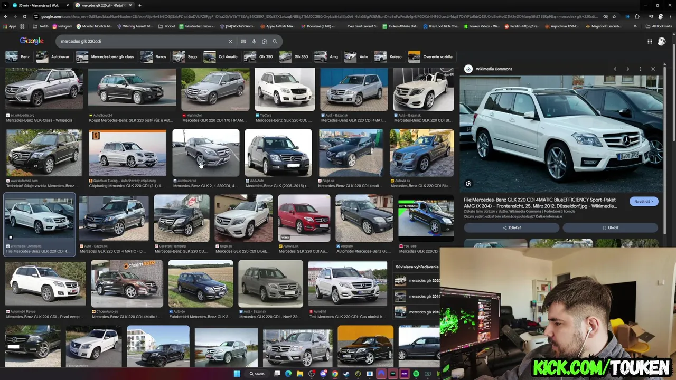Click the Zdieľať share button
Viewport: 676px width, 380px height.
click(x=511, y=227)
